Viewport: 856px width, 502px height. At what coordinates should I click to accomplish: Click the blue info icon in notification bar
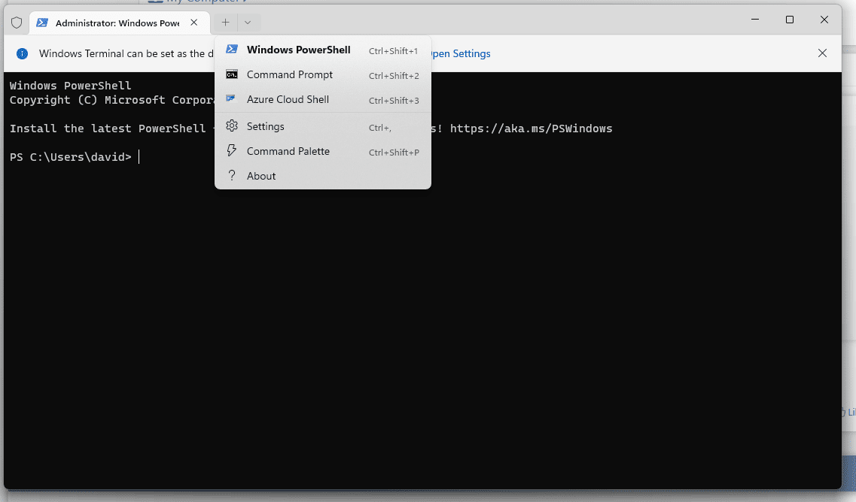[x=23, y=53]
